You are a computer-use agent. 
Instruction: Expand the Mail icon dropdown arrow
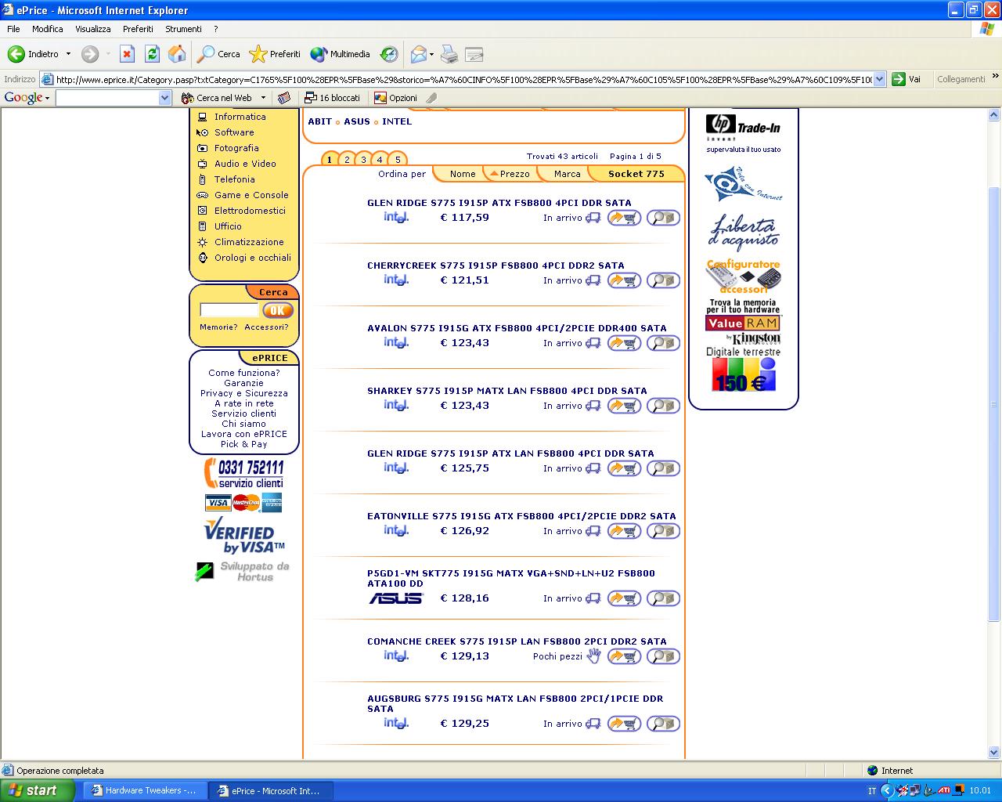(x=431, y=54)
